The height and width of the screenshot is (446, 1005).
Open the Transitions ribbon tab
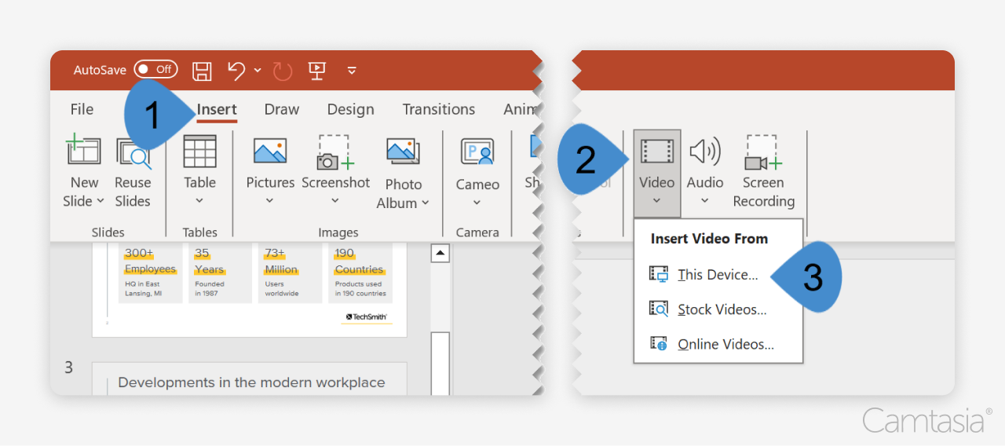(438, 109)
